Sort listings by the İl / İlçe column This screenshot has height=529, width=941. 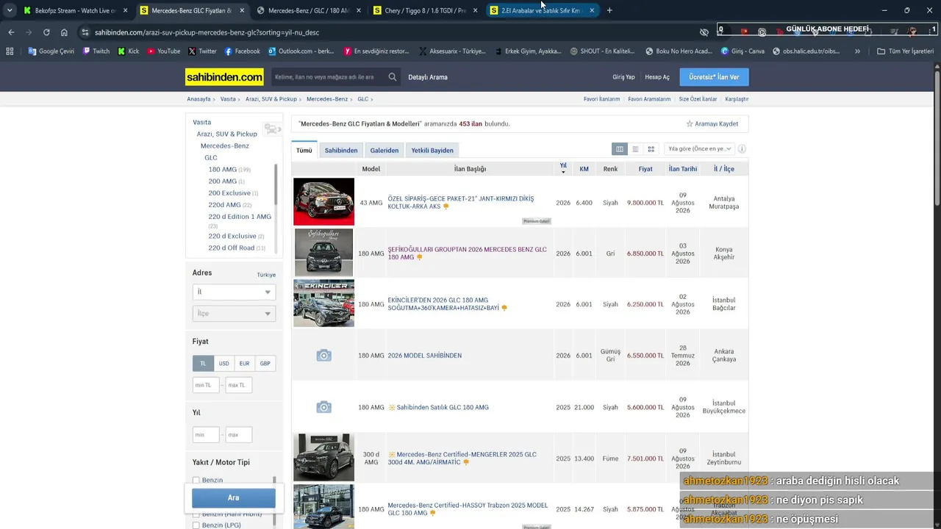724,169
